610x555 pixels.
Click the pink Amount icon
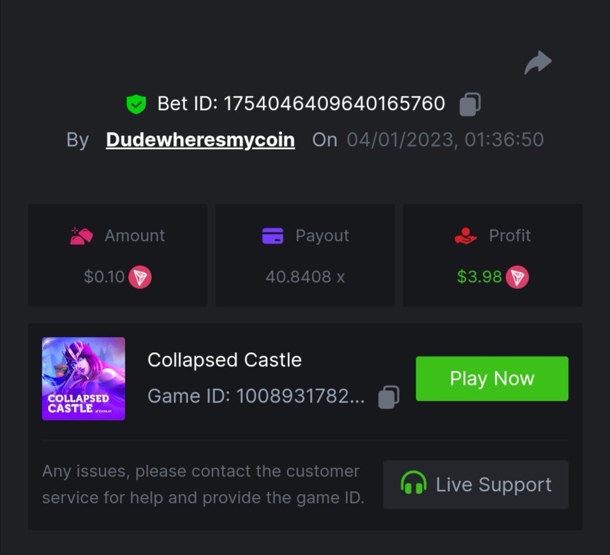pos(81,235)
